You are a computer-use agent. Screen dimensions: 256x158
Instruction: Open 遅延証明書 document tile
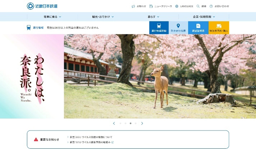(x=198, y=28)
